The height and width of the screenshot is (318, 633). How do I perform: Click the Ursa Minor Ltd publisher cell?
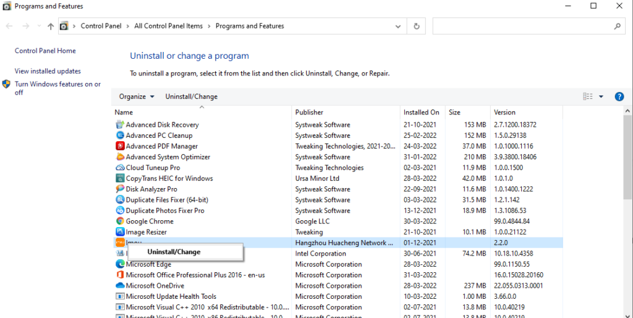(317, 178)
